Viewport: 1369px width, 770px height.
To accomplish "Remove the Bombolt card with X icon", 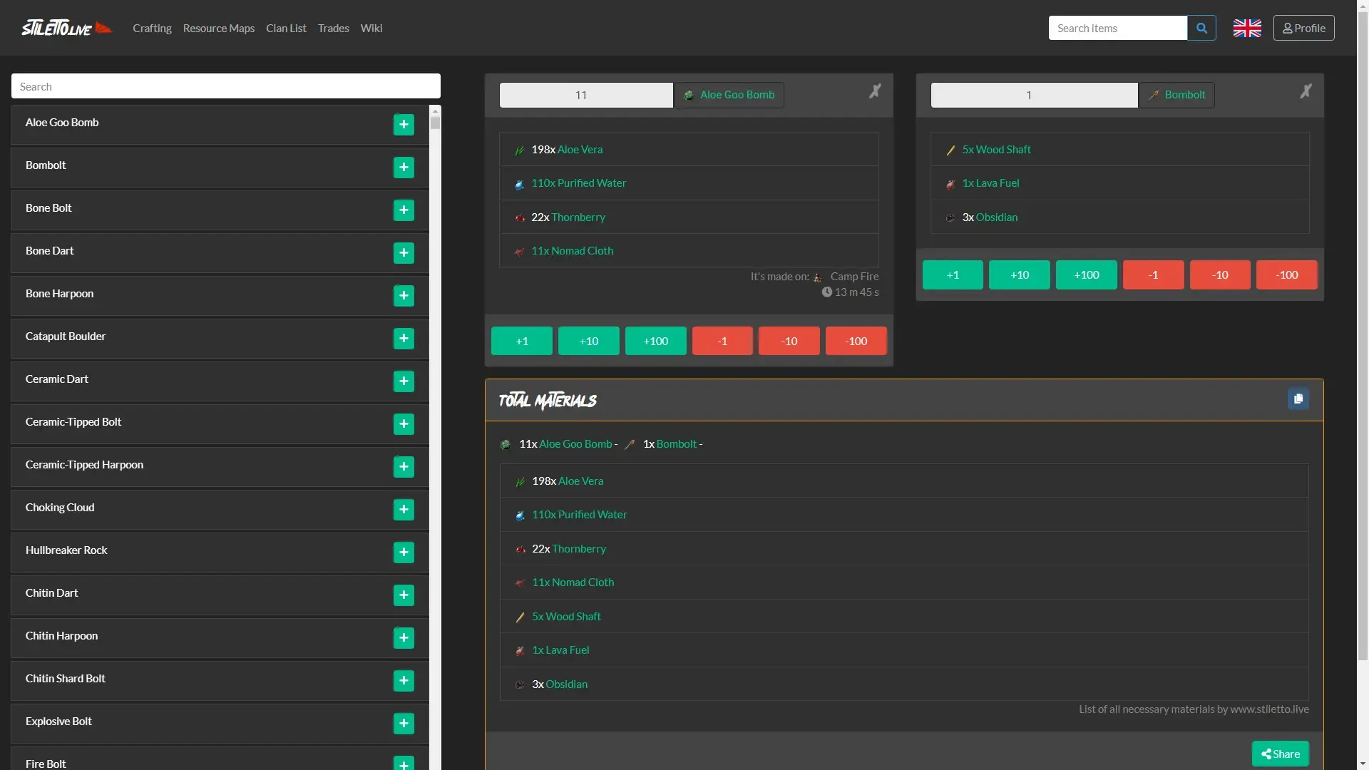I will click(x=1306, y=91).
